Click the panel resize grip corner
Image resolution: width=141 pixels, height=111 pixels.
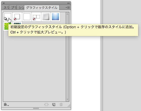(x=69, y=106)
